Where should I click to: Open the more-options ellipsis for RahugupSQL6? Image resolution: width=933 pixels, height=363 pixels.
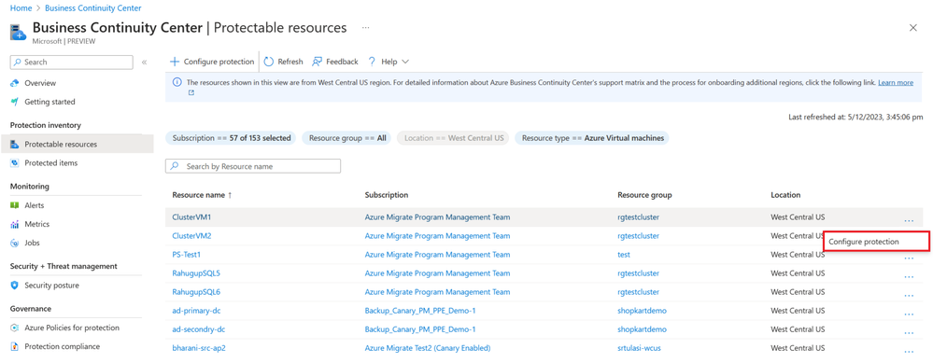click(909, 295)
